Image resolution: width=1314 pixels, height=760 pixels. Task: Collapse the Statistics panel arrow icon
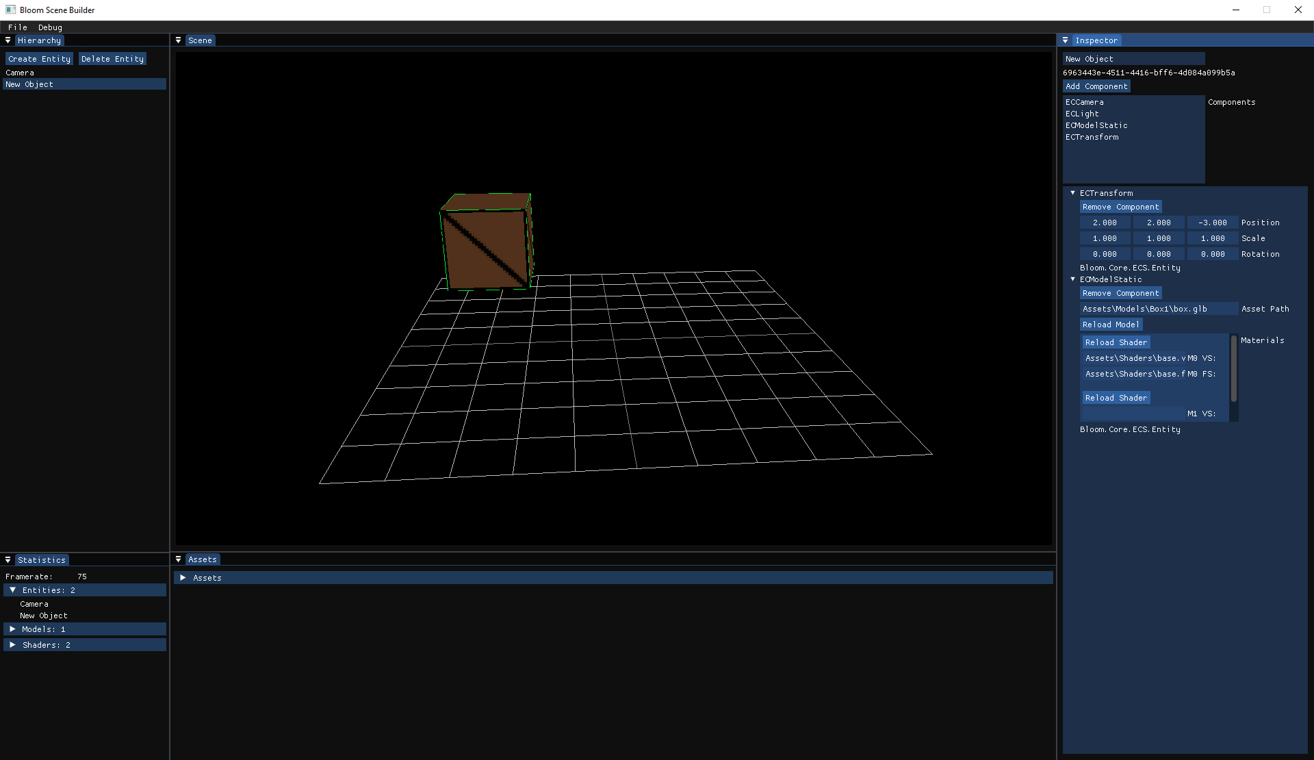click(8, 560)
